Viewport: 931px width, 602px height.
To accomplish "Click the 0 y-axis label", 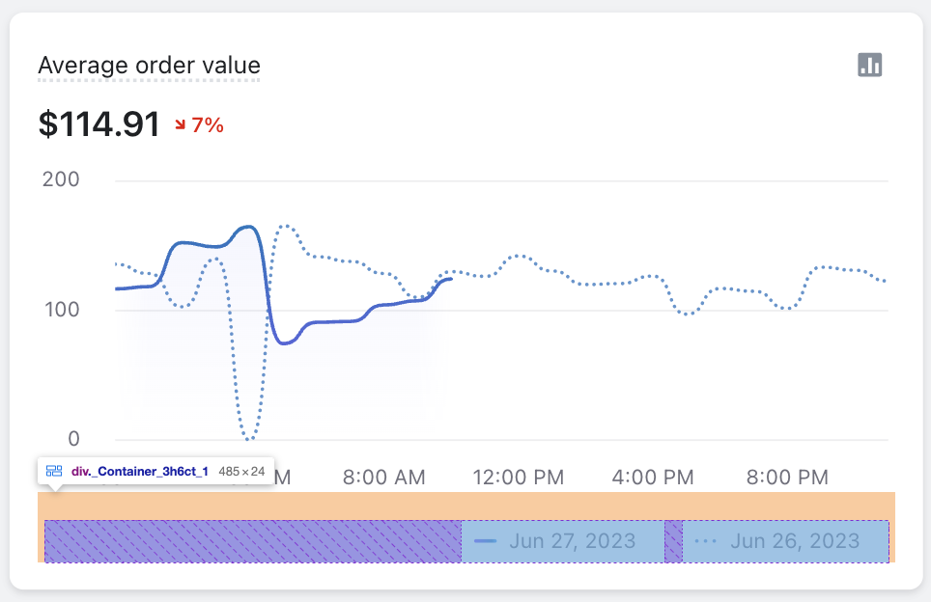I will click(x=71, y=439).
